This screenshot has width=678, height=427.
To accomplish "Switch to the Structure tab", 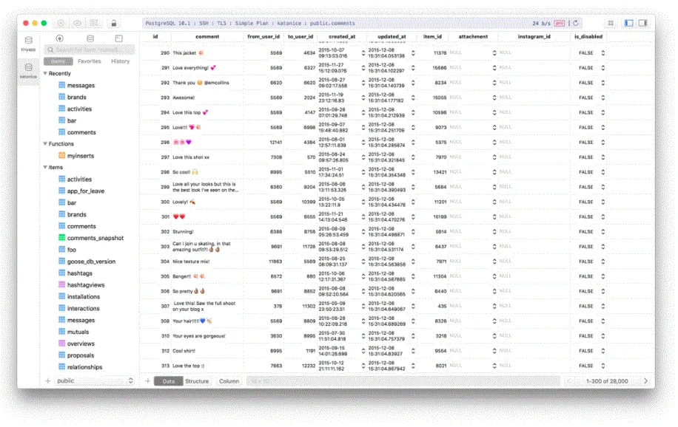I will [197, 381].
